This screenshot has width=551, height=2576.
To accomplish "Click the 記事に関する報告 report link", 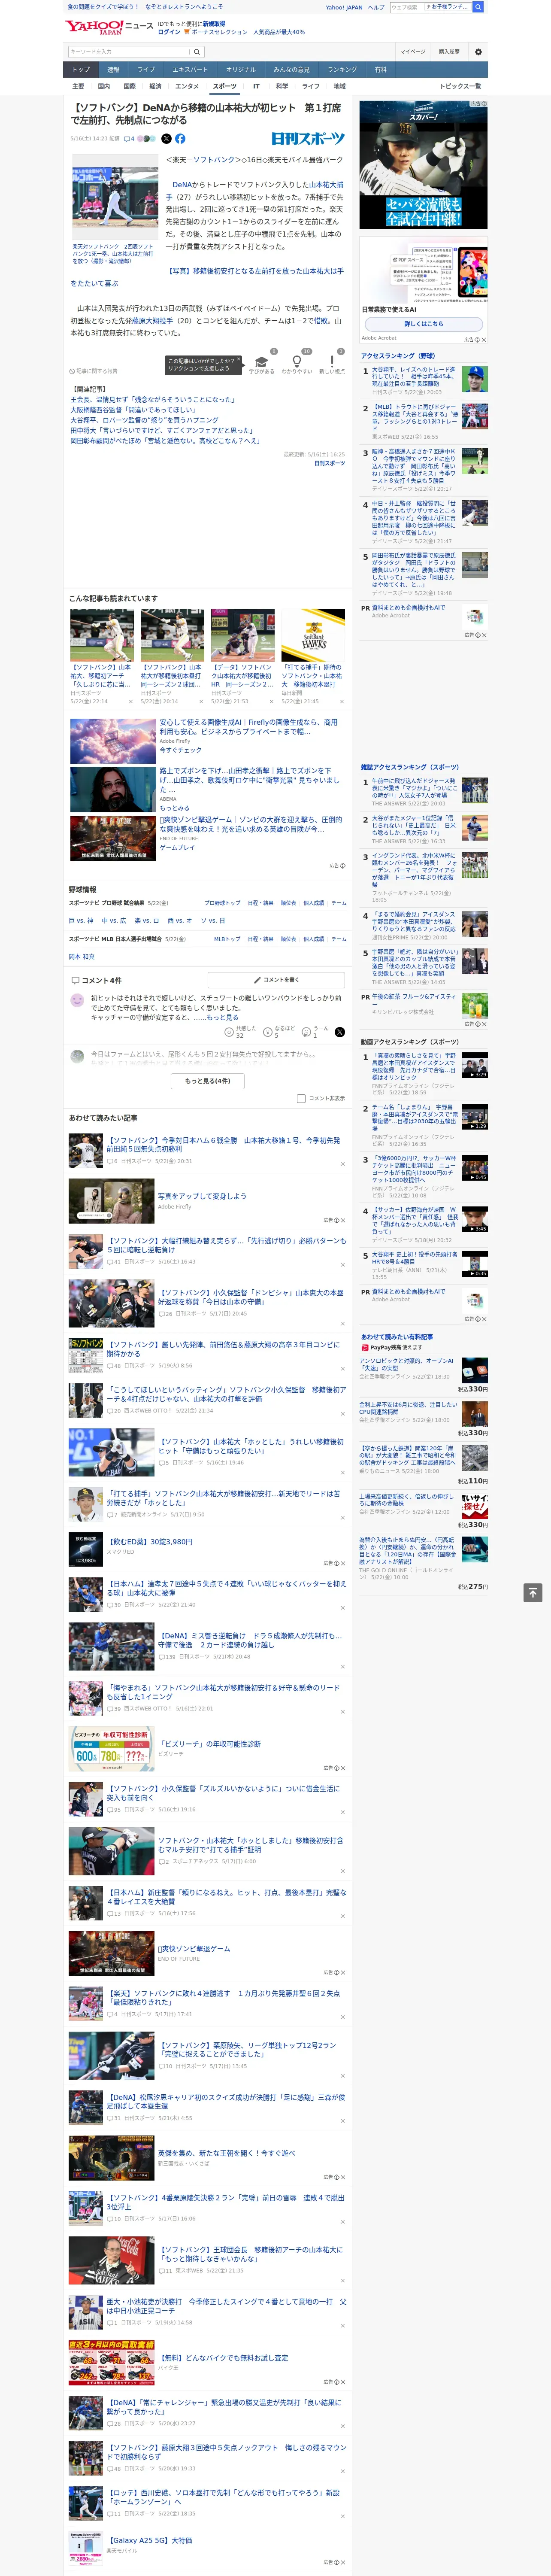I will click(95, 371).
